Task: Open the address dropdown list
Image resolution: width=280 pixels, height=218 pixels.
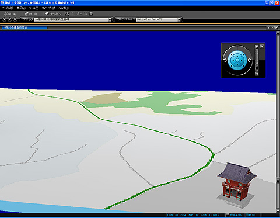Action: 110,19
